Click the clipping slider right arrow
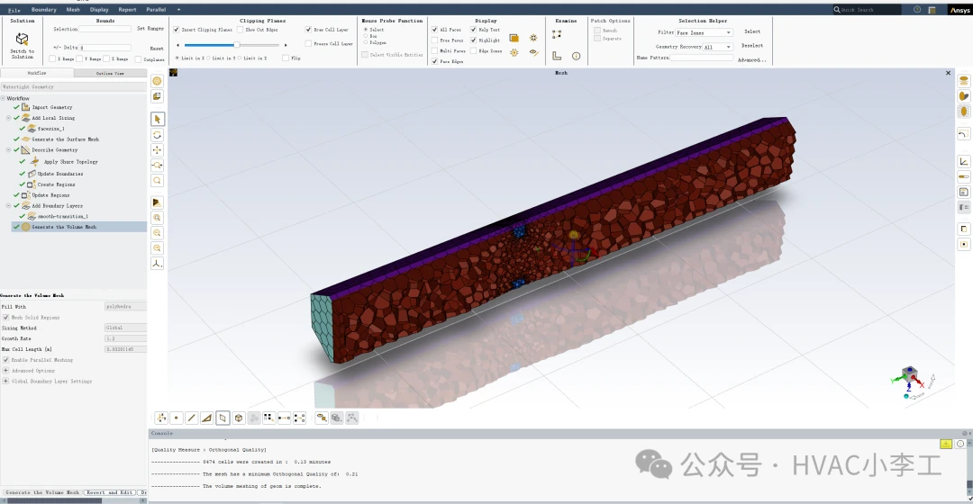 (x=286, y=45)
